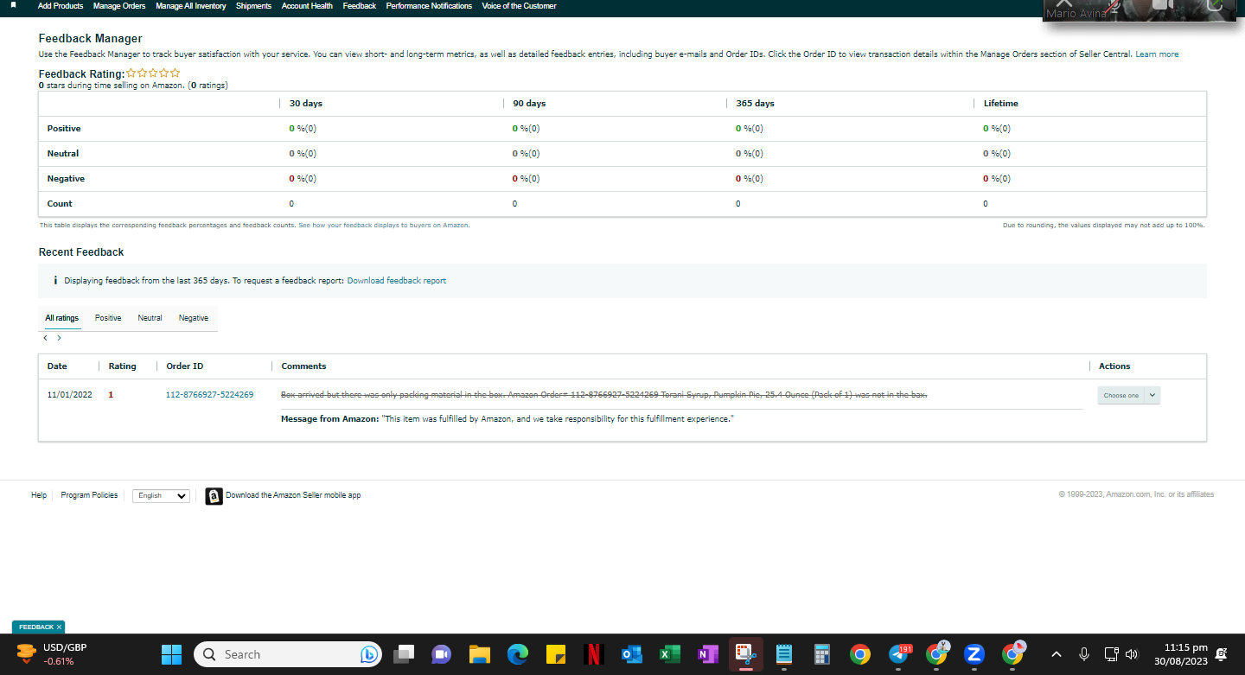Viewport: 1245px width, 675px height.
Task: Click the info icon in the Recent Feedback banner
Action: (55, 281)
